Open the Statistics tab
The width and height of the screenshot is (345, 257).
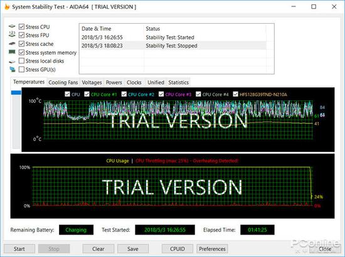coord(178,83)
